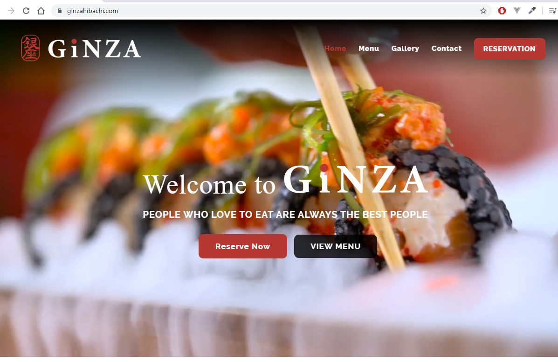Open the media control music note icon

pyautogui.click(x=552, y=11)
